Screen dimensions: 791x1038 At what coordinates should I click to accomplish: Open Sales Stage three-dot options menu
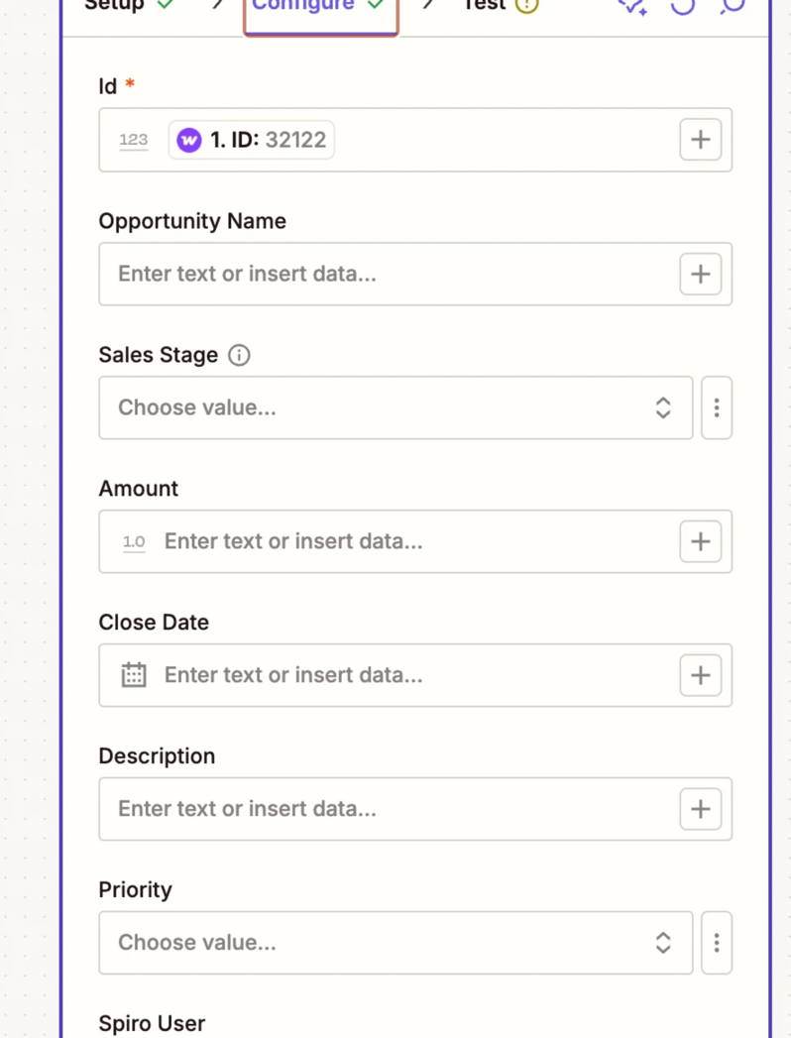click(x=716, y=407)
